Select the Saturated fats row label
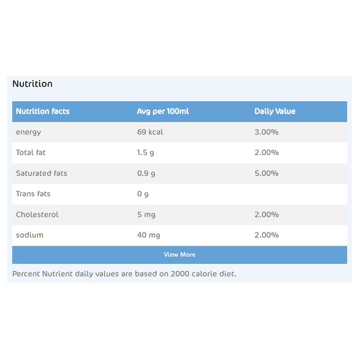 [41, 174]
